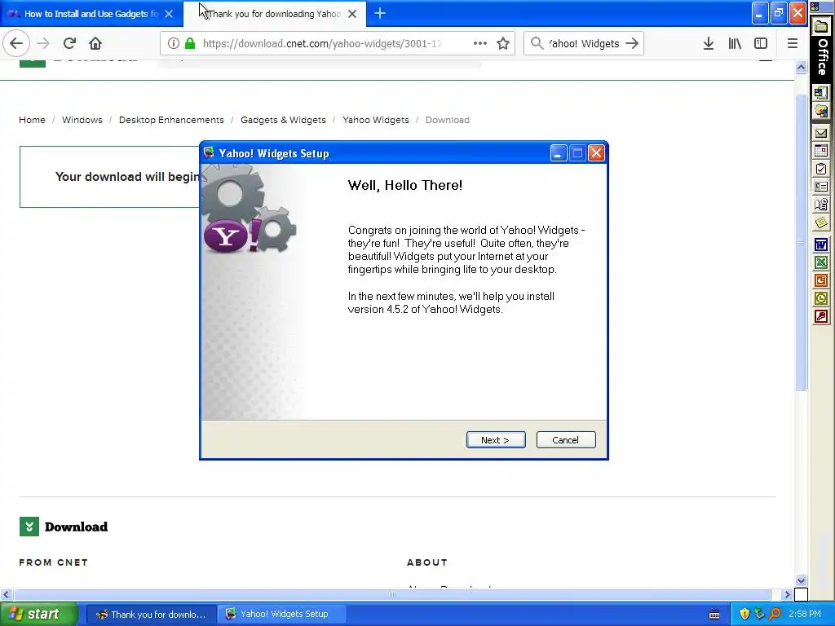Image resolution: width=835 pixels, height=626 pixels.
Task: Click the green padlock connection icon
Action: 189,44
